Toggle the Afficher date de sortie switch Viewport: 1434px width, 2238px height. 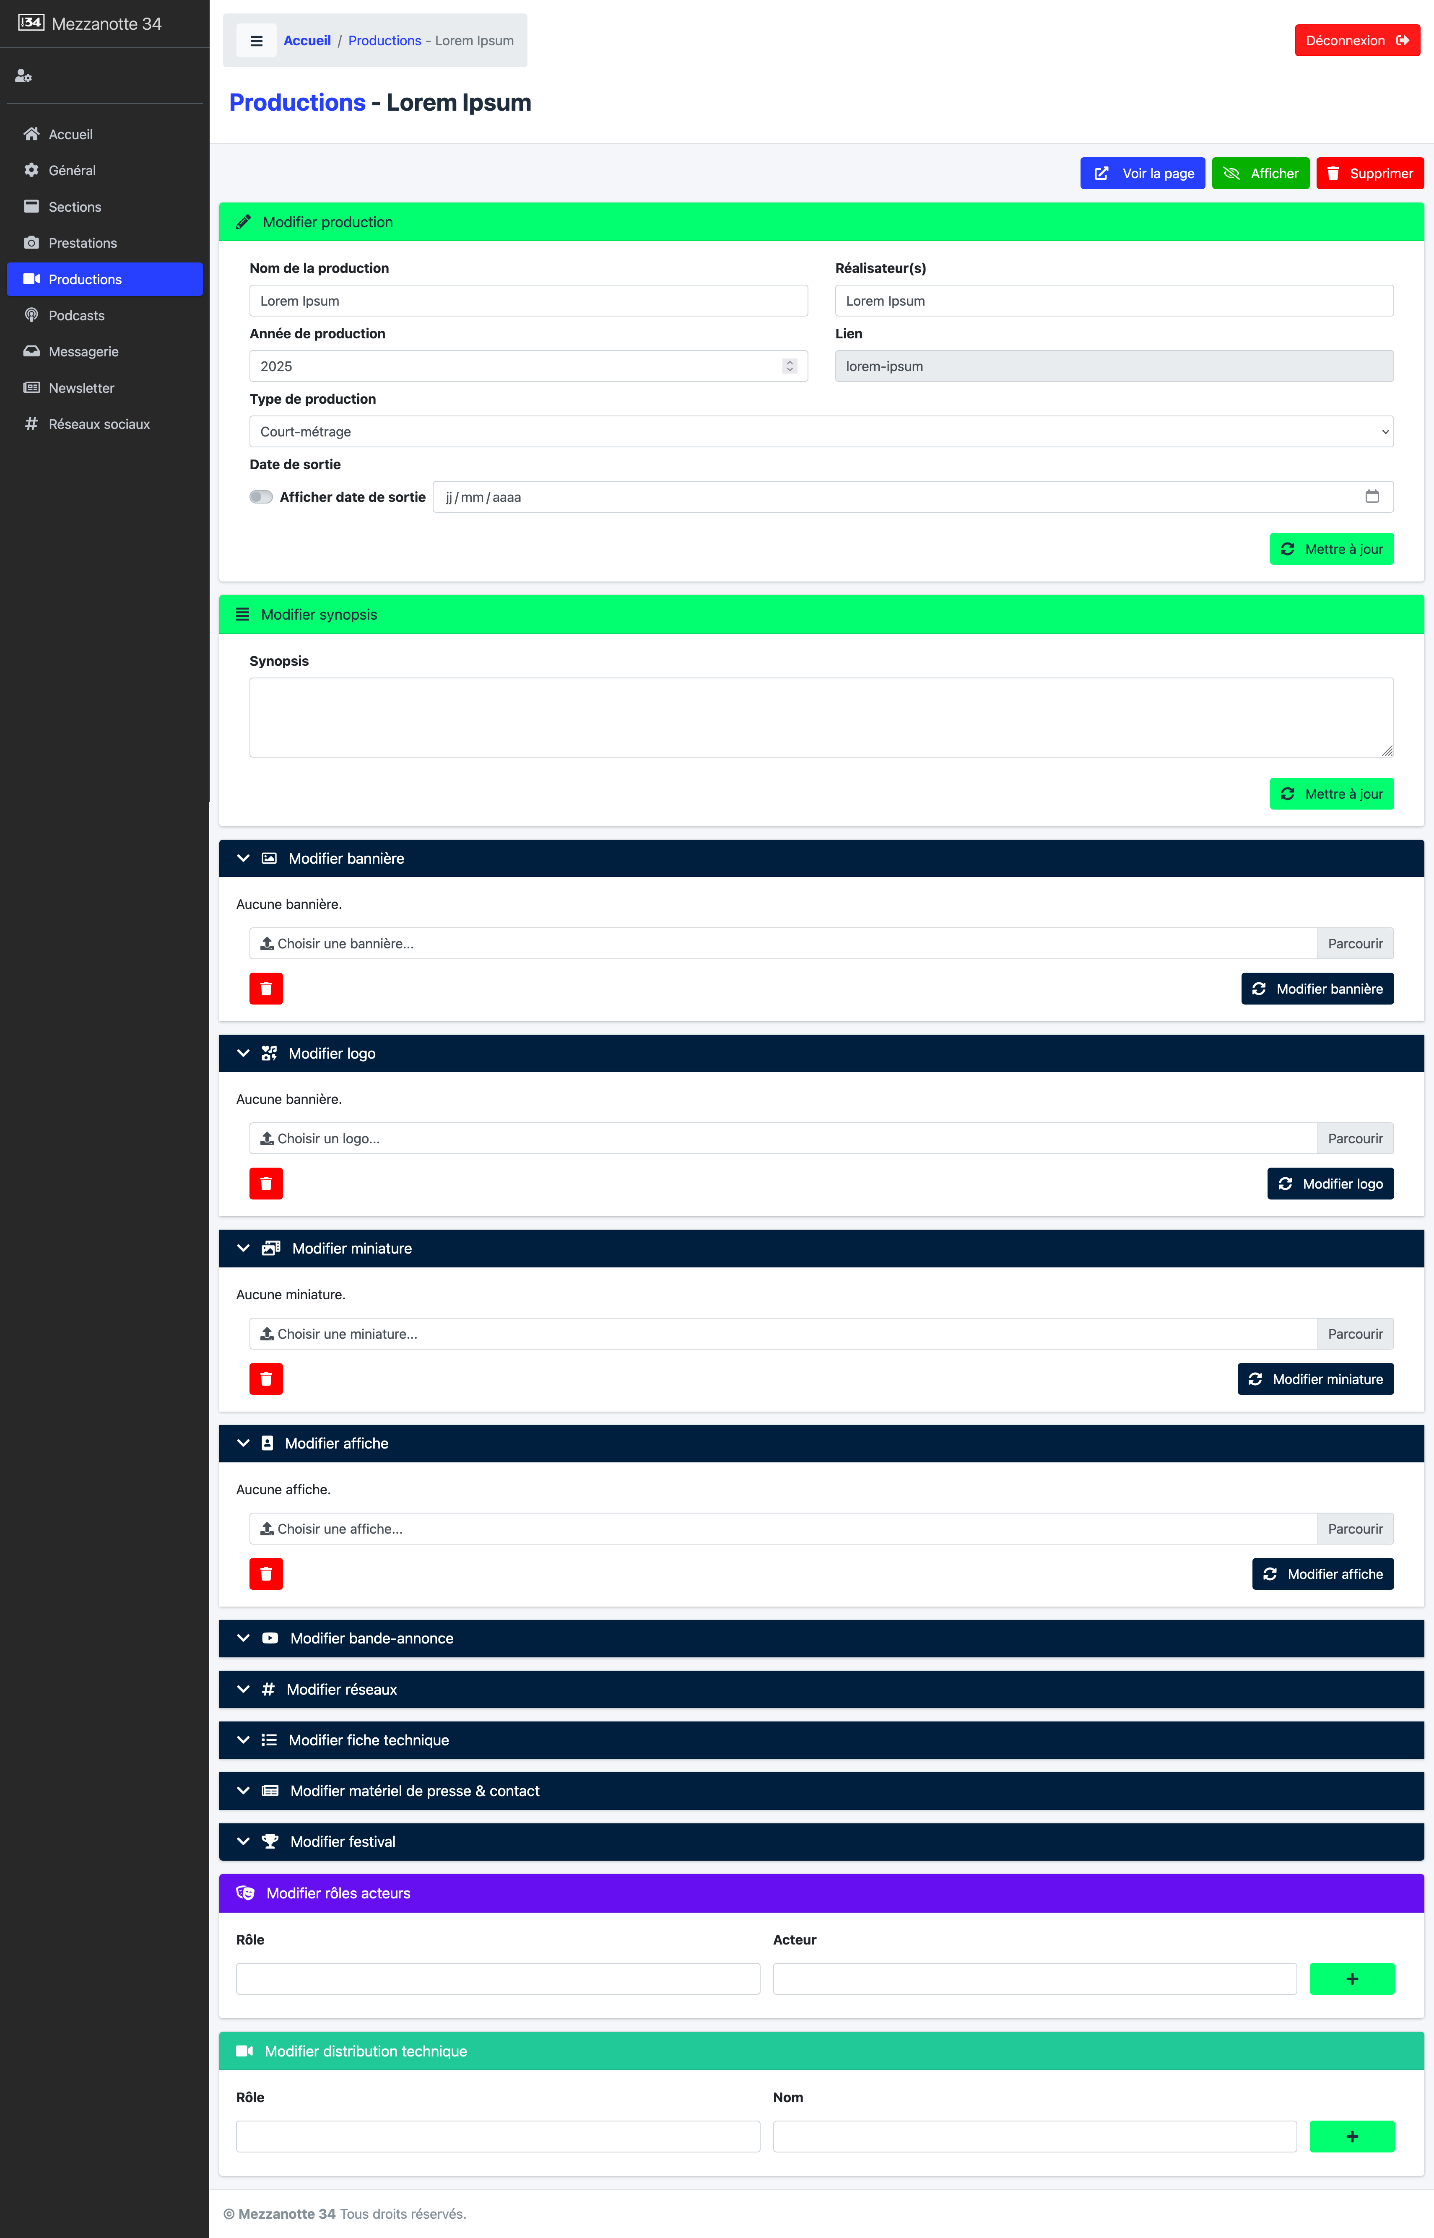[x=261, y=496]
